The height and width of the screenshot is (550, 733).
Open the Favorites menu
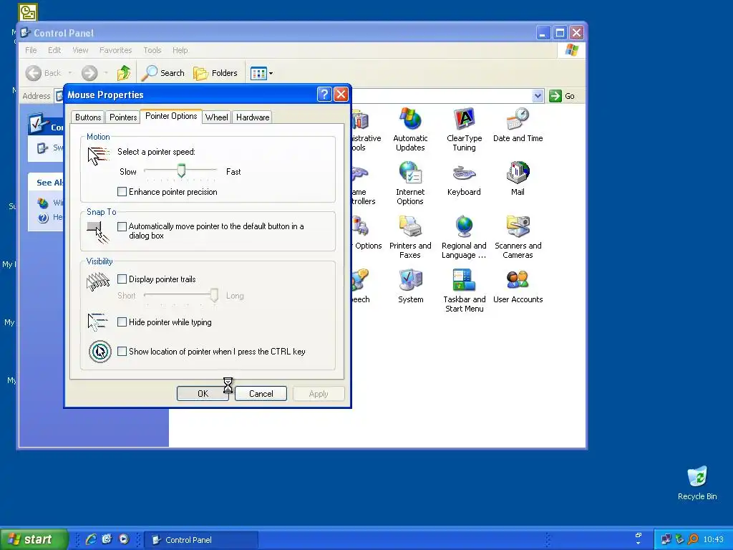(x=115, y=50)
